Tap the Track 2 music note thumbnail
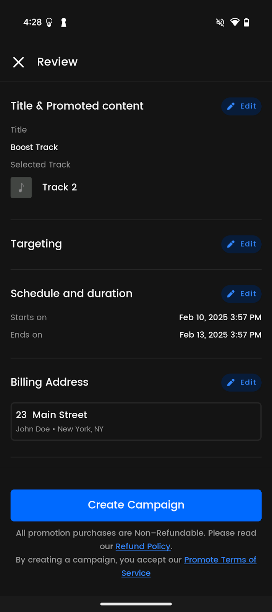Screen dimensions: 272x612 [21, 187]
